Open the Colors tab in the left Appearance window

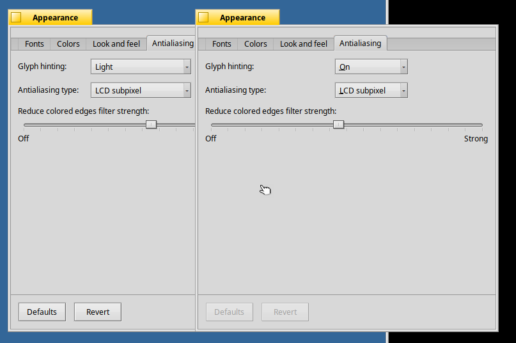point(68,44)
